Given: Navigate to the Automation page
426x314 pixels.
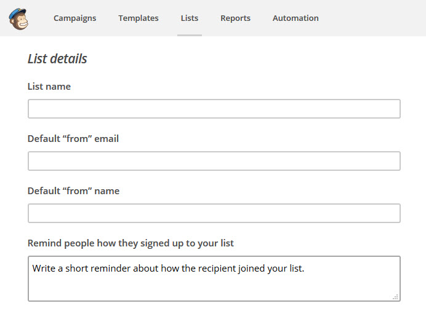Looking at the screenshot, I should tap(295, 18).
